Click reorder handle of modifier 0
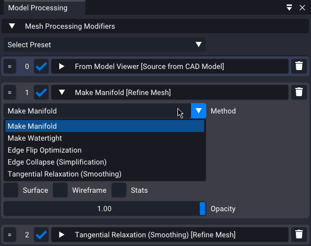Image resolution: width=311 pixels, height=246 pixels. click(10, 66)
